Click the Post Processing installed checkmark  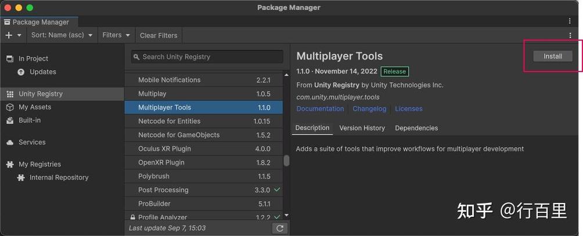click(x=277, y=190)
